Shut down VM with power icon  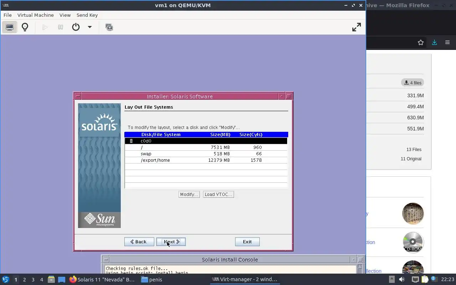tap(76, 27)
